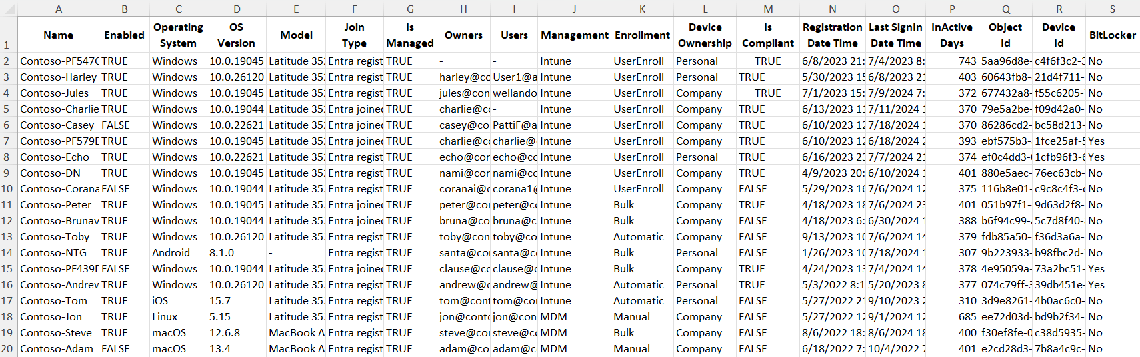Screen dimensions: 1140x357
Task: Click the Management header cell
Action: [575, 35]
